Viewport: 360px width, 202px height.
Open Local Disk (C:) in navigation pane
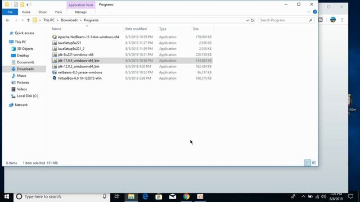(28, 96)
